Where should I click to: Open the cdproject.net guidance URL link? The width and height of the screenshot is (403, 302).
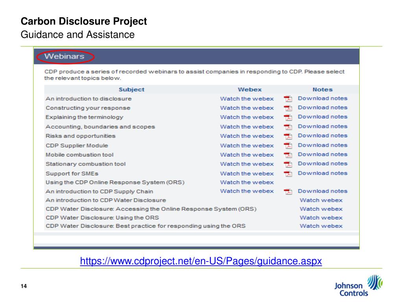pos(201,261)
